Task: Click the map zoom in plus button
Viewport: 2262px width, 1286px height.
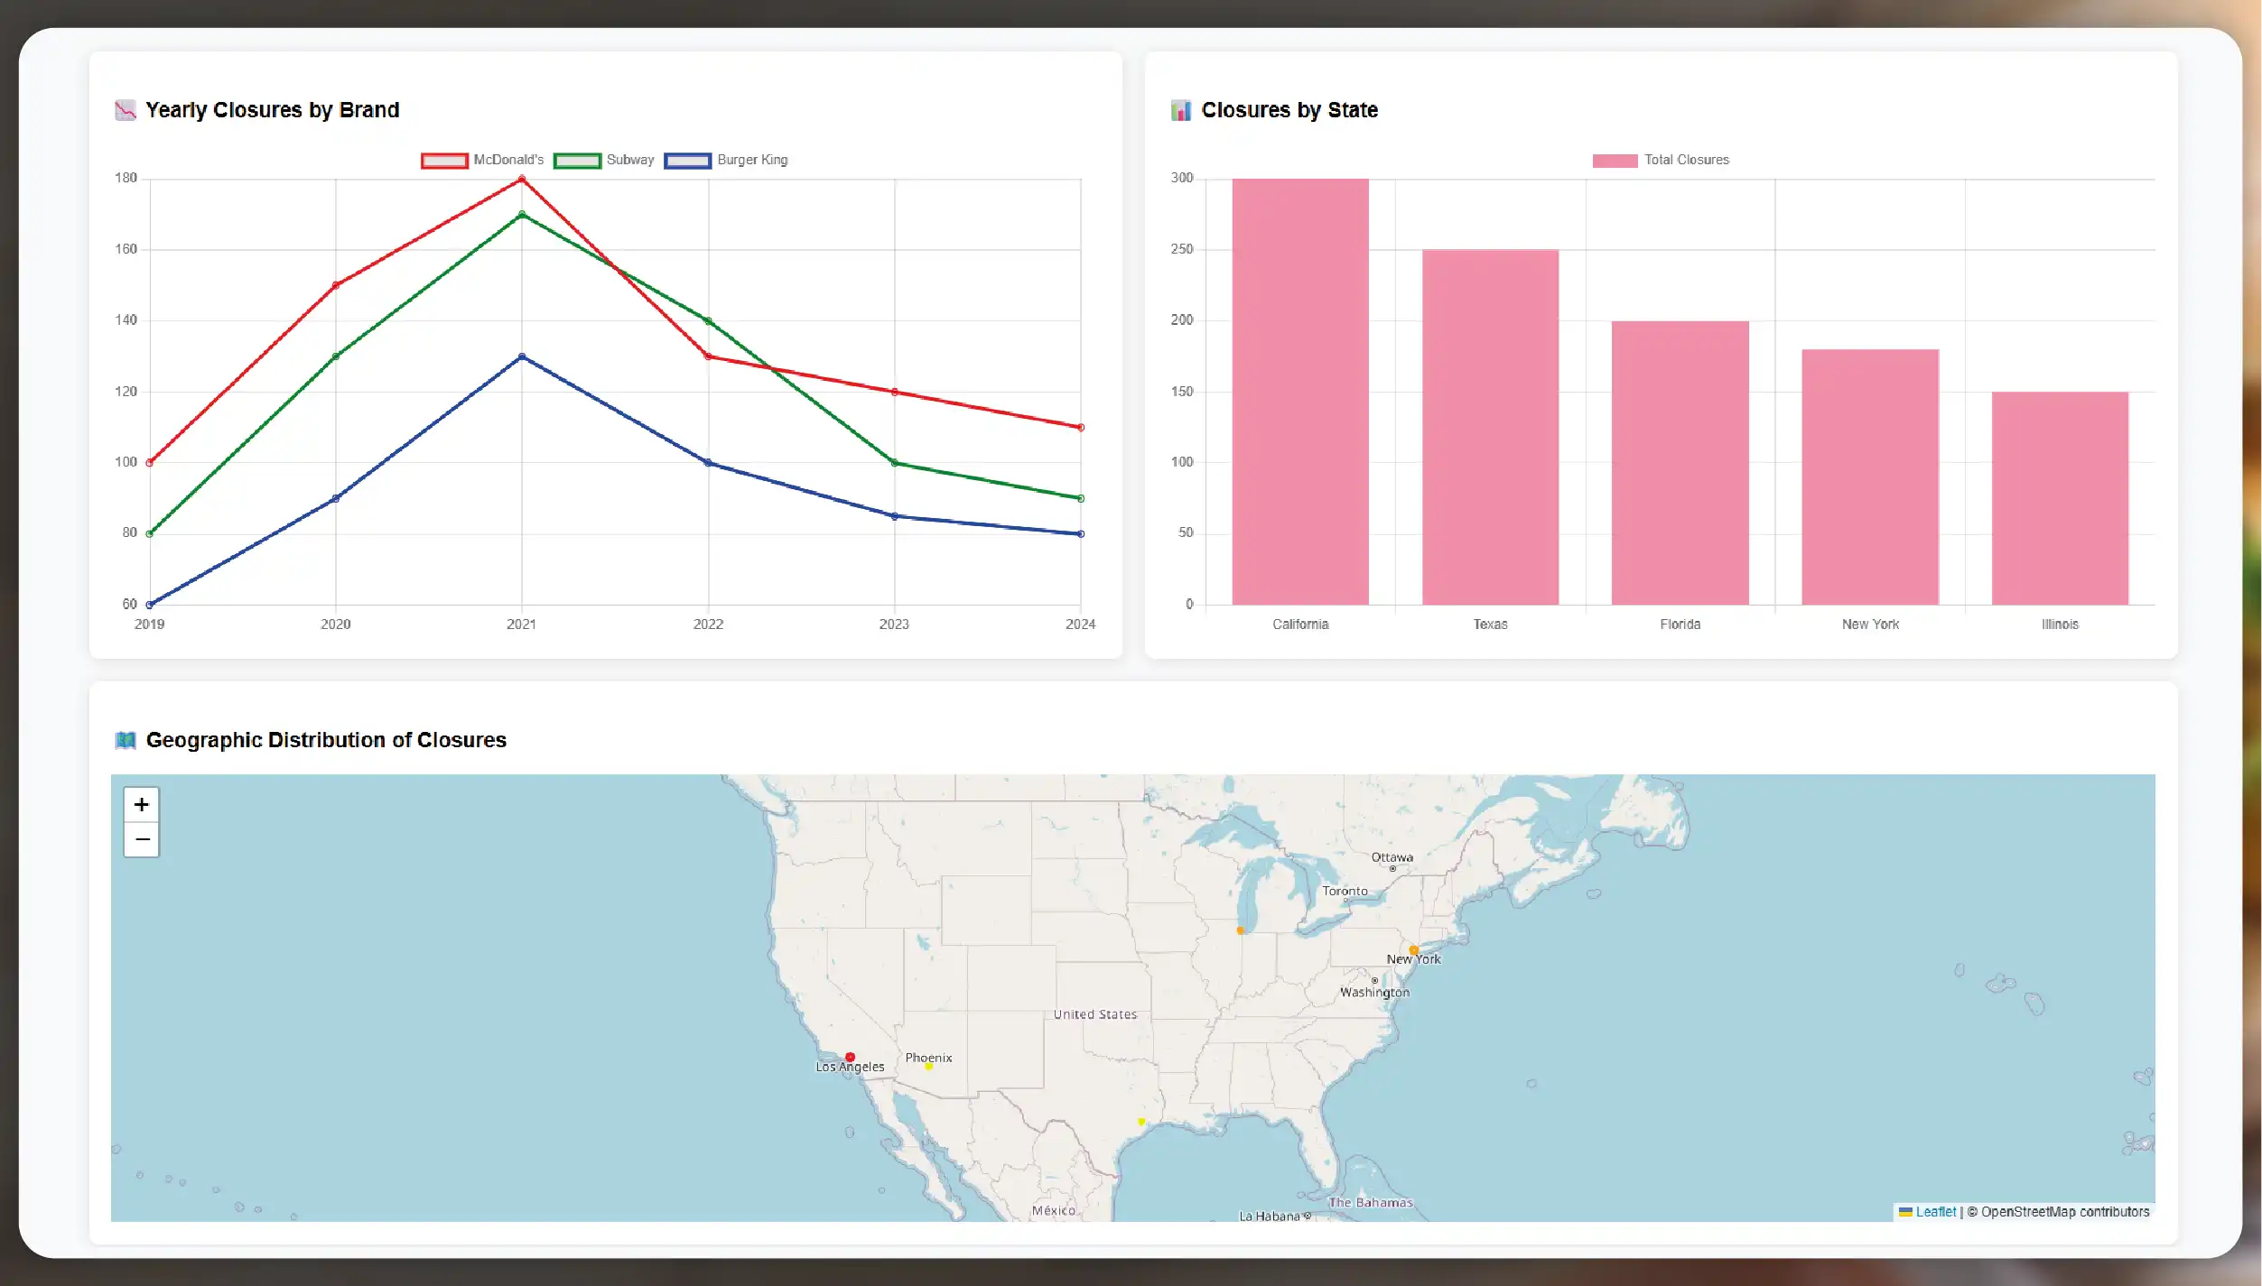Action: pos(141,804)
